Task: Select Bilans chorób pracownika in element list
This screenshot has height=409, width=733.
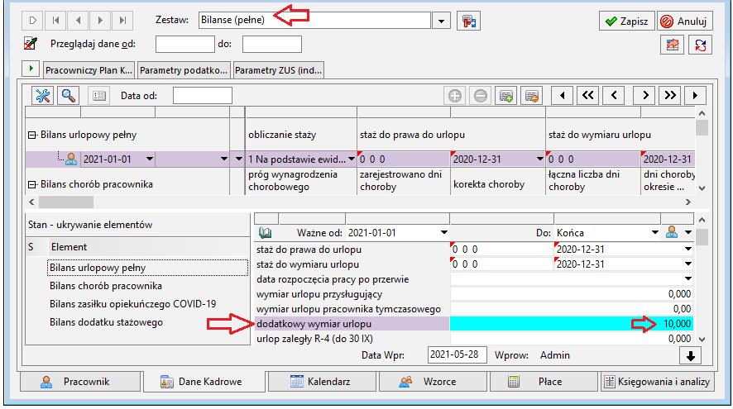Action: (106, 286)
